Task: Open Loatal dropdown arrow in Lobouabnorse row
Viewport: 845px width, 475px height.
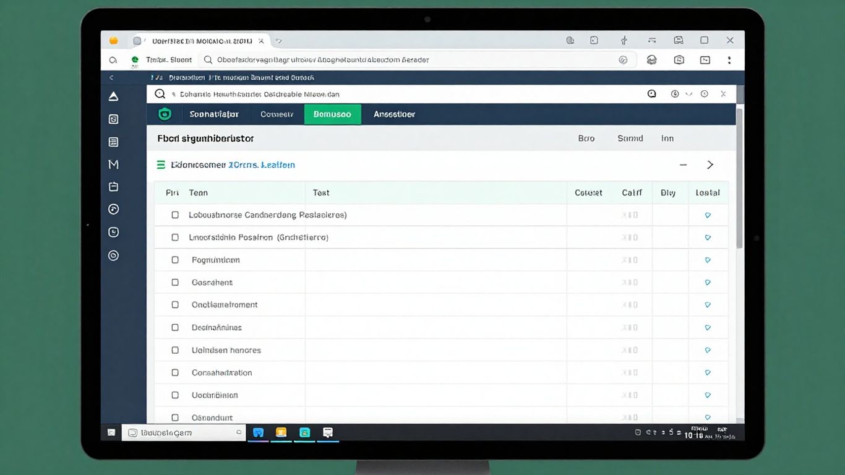Action: (x=708, y=215)
